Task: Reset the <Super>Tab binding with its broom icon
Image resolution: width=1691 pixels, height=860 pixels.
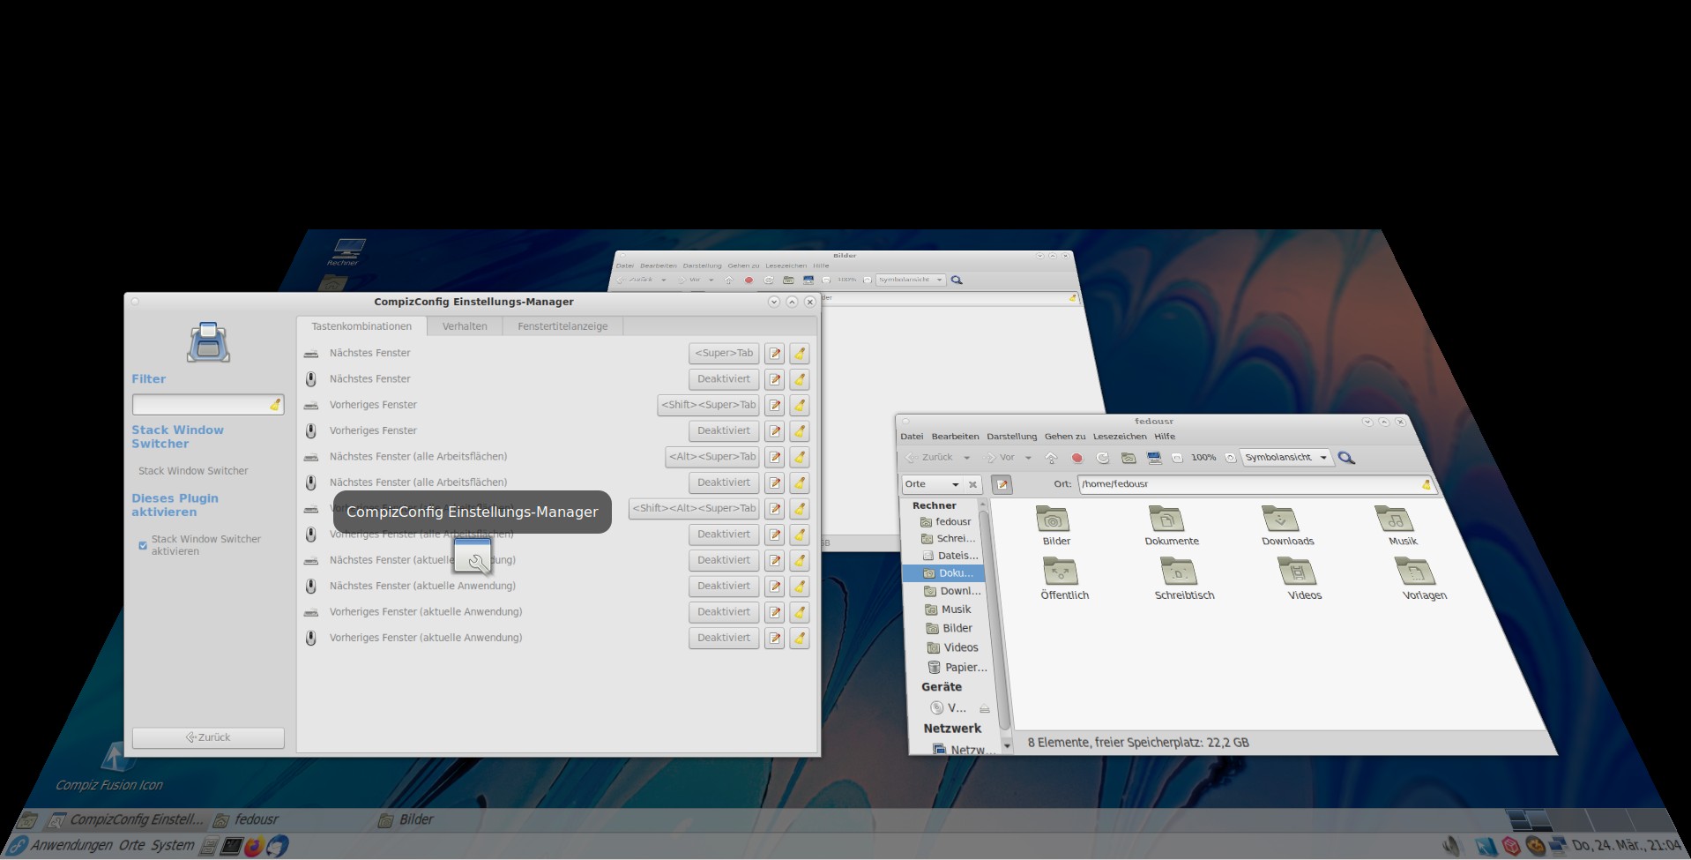Action: [800, 354]
